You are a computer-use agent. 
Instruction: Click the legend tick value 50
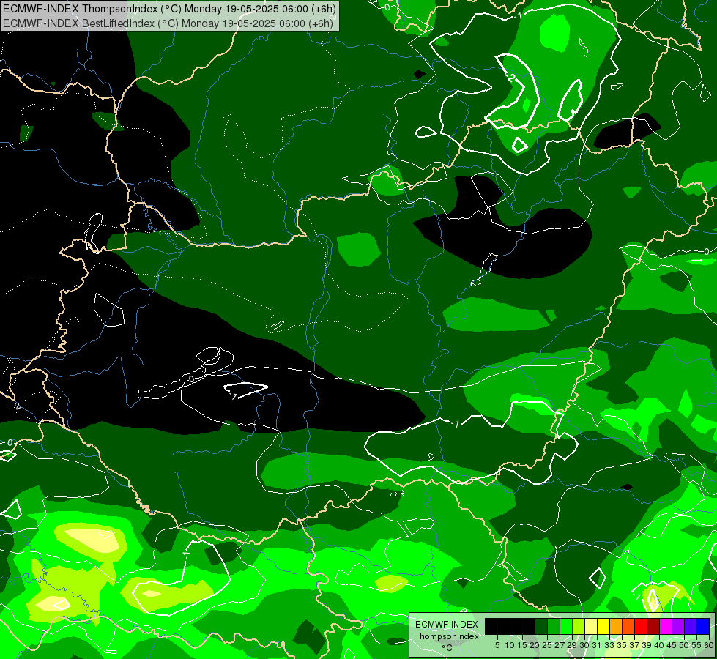point(685,645)
